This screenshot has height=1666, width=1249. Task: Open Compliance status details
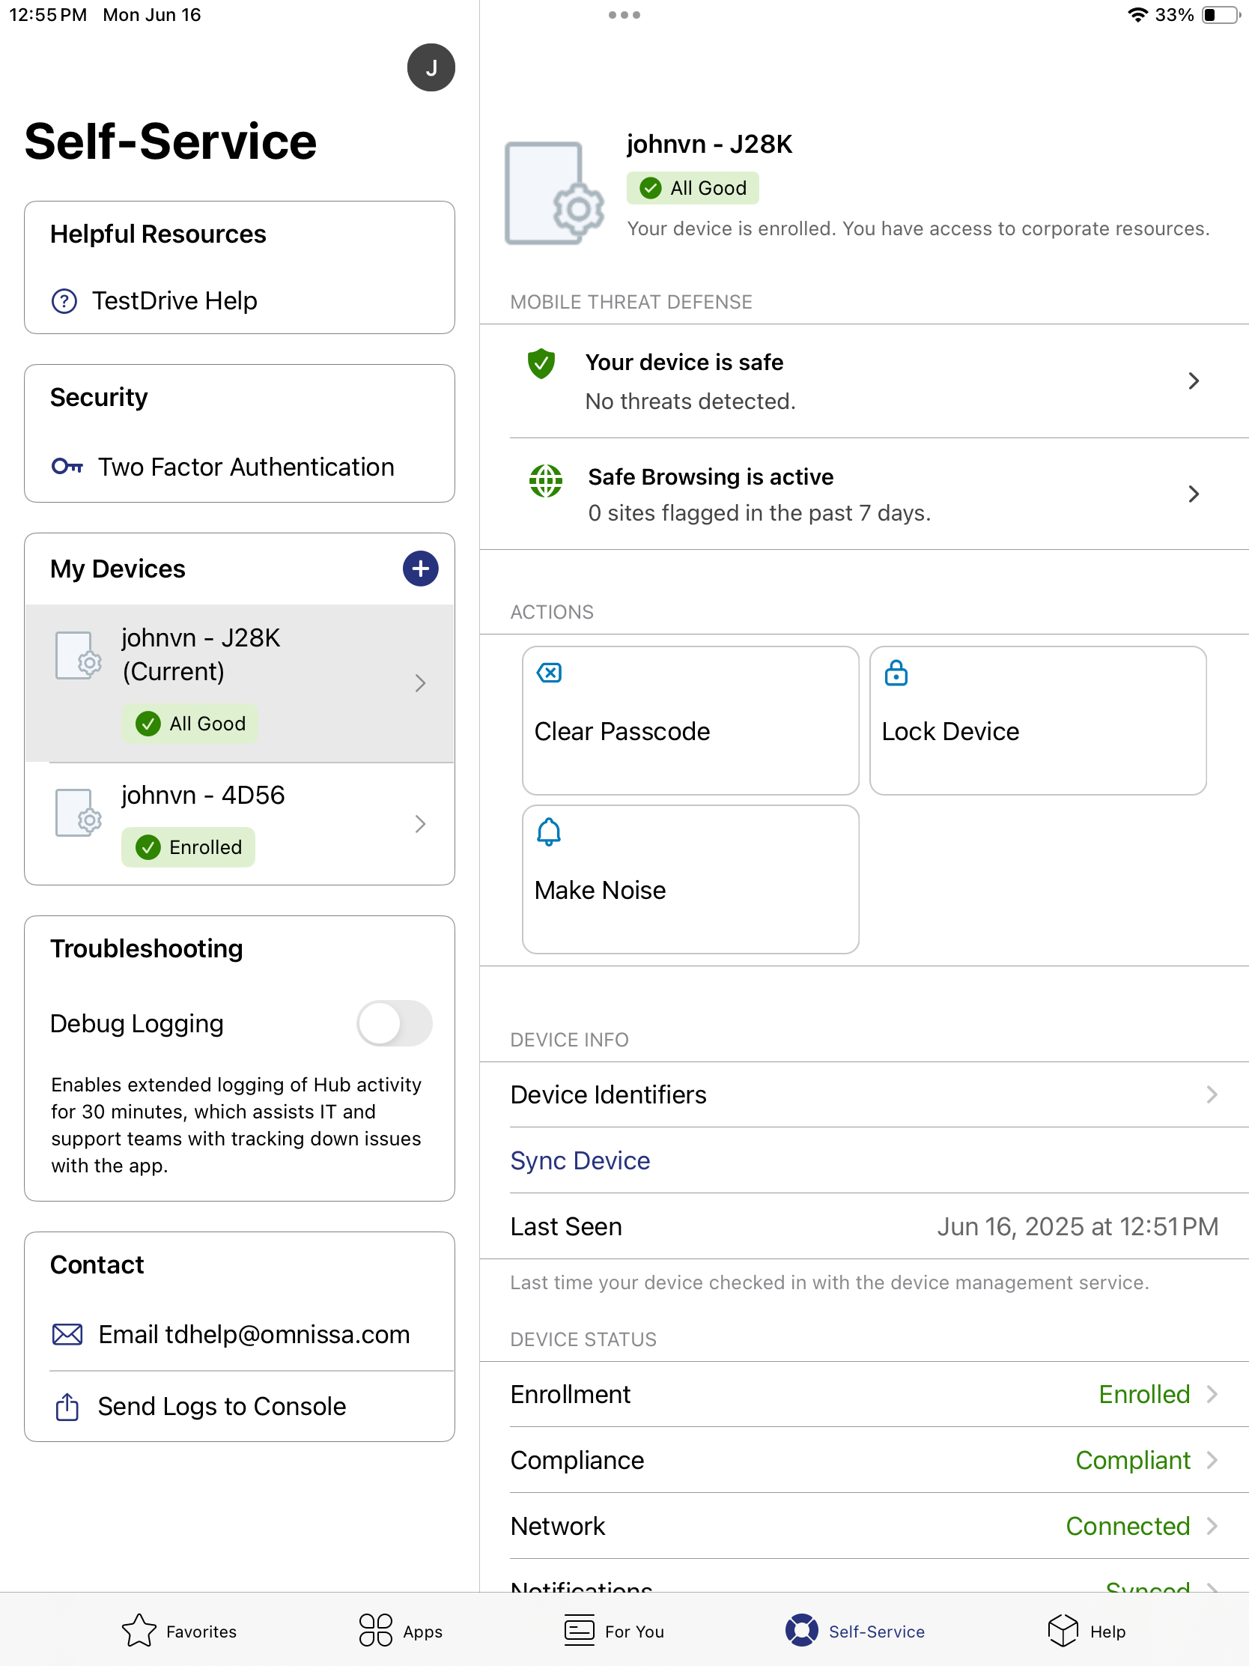pos(863,1461)
